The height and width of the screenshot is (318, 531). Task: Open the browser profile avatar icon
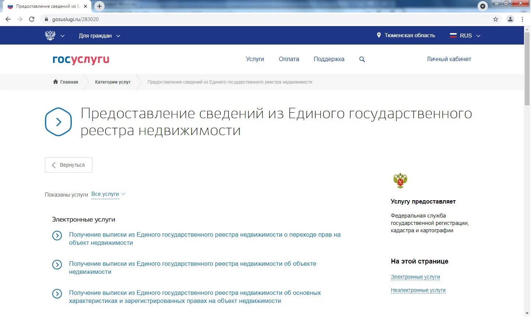[510, 19]
